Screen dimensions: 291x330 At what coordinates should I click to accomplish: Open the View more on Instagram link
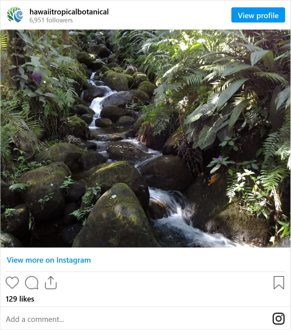(x=49, y=260)
